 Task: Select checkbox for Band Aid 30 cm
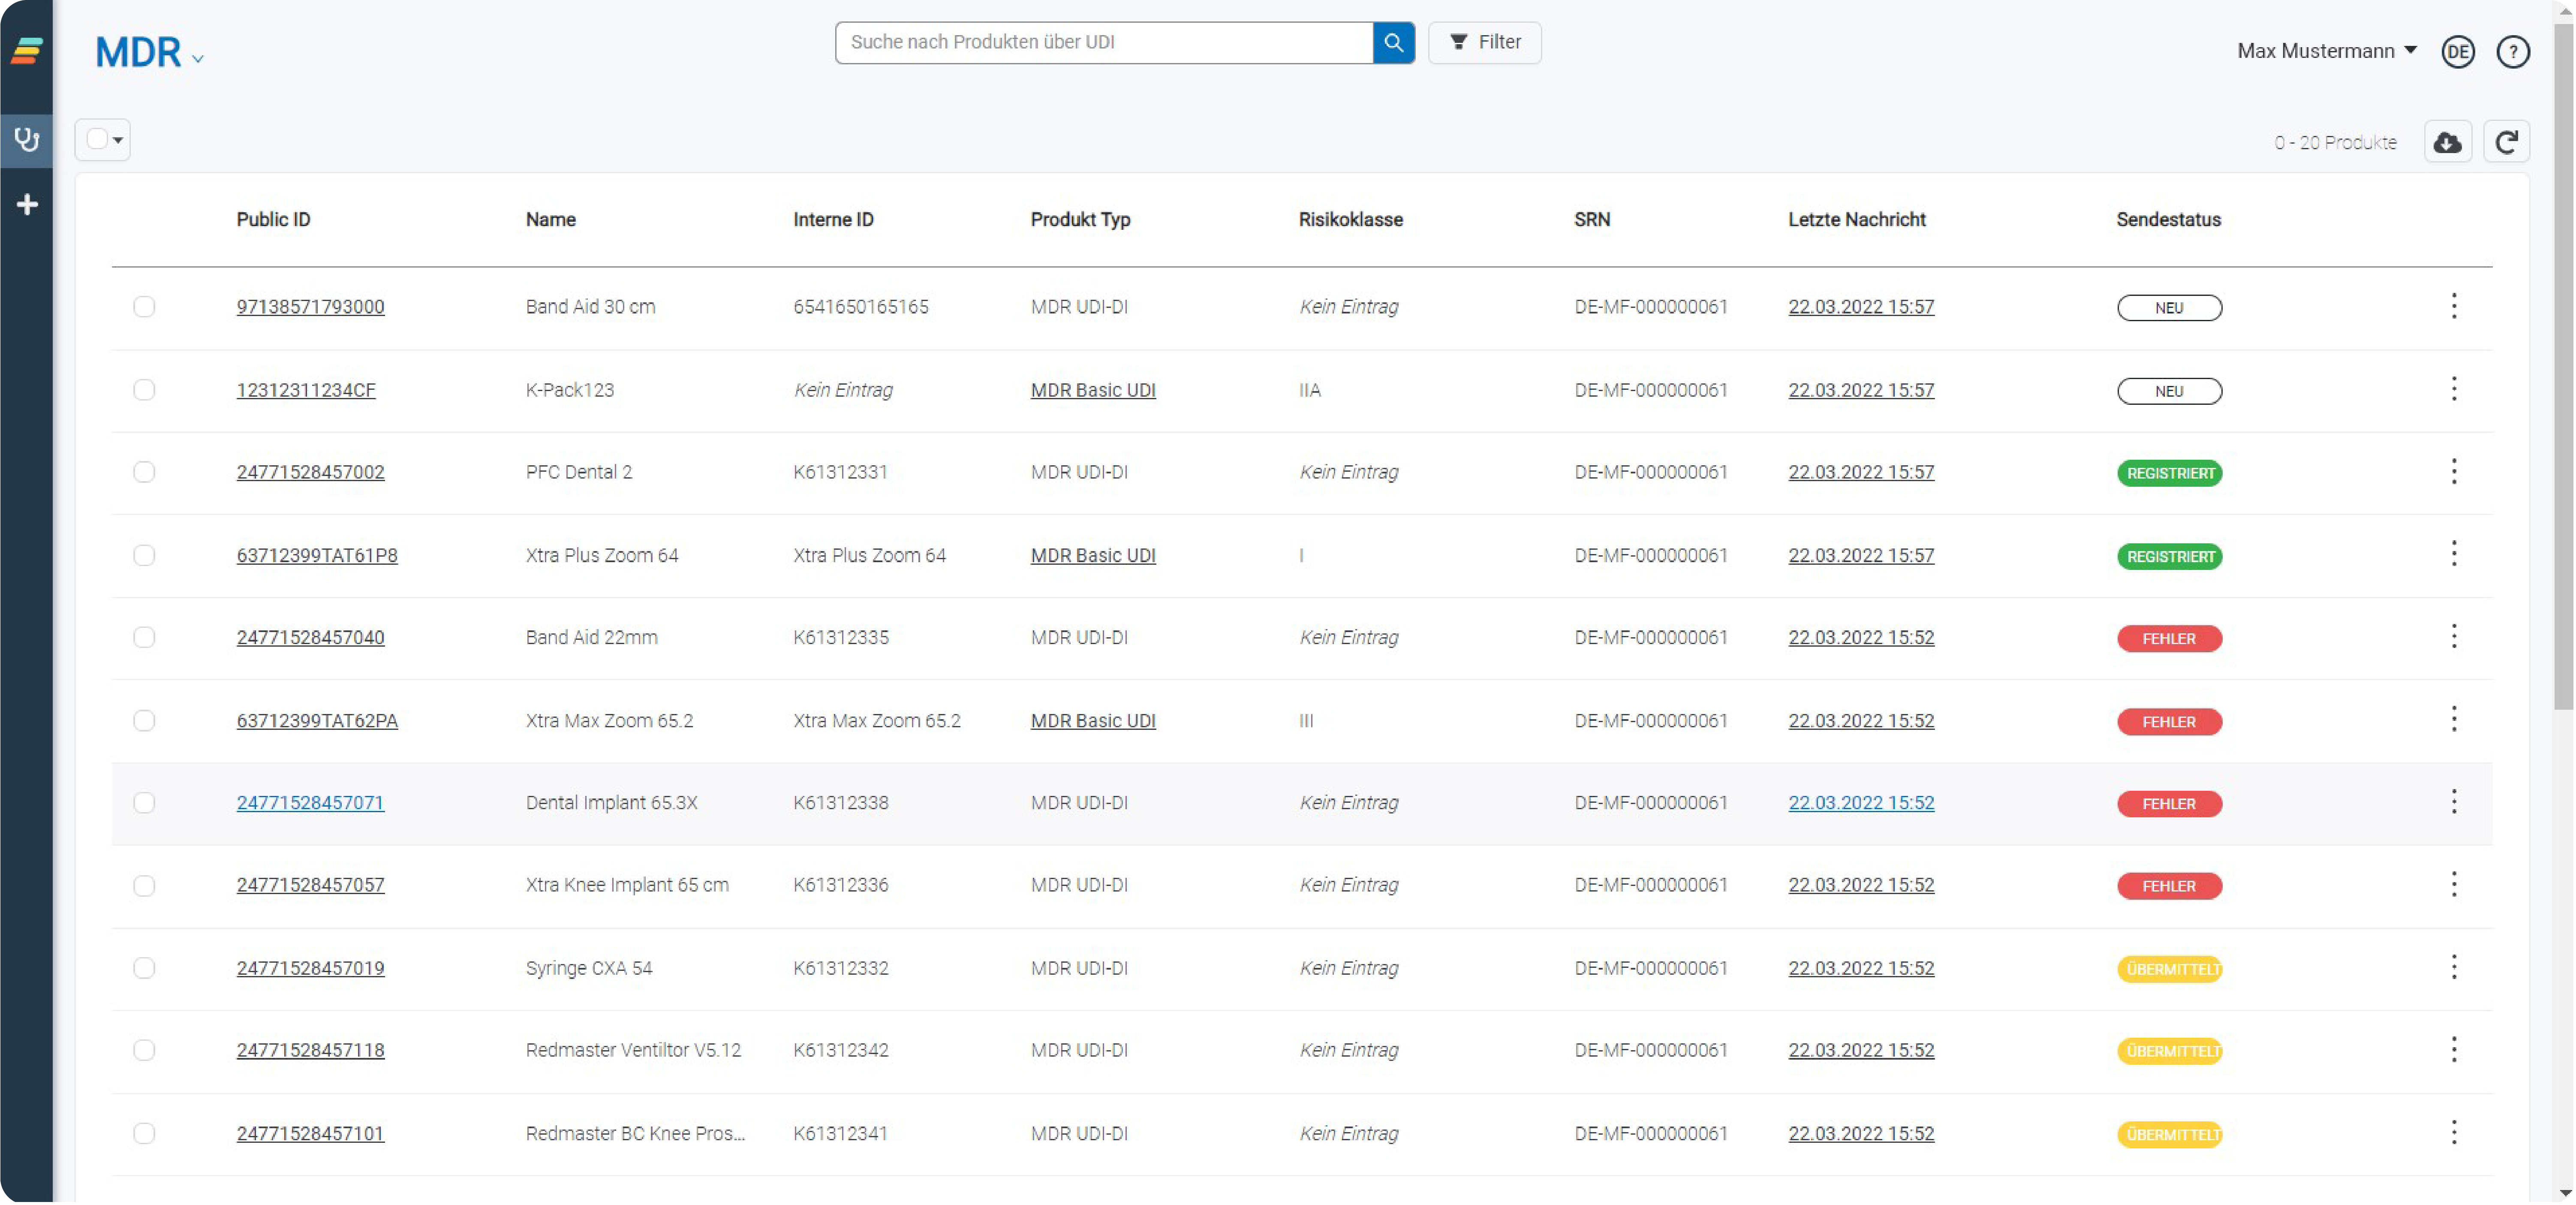coord(144,306)
